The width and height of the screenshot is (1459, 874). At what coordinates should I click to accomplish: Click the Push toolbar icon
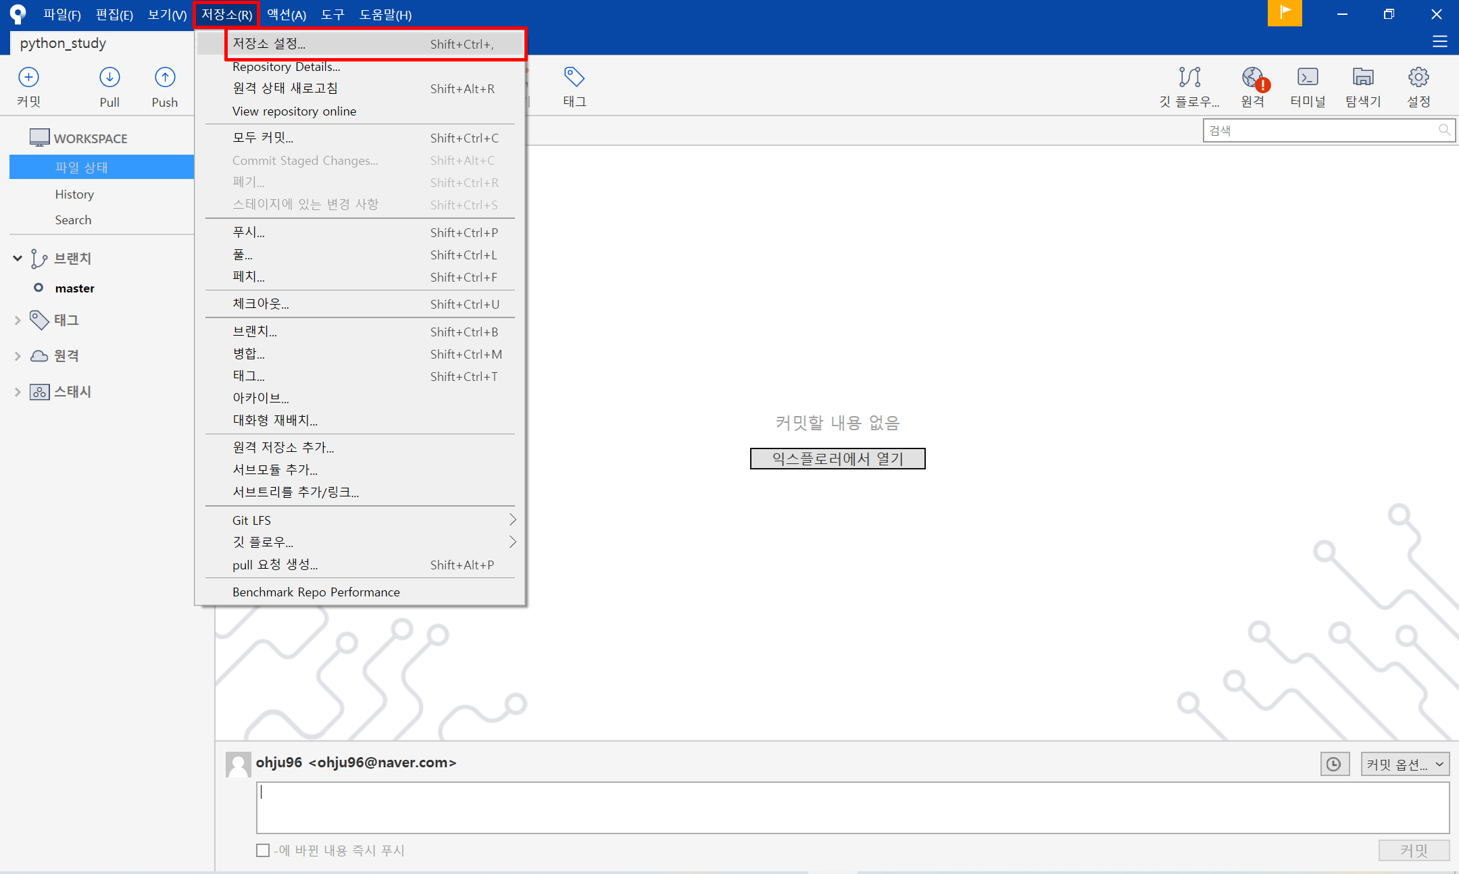pos(165,78)
